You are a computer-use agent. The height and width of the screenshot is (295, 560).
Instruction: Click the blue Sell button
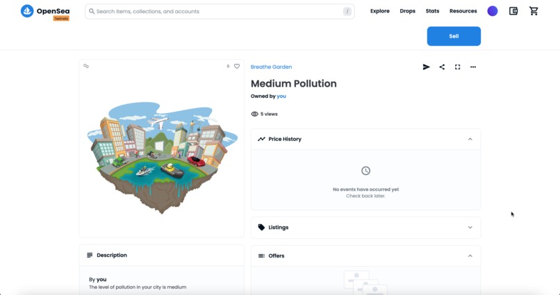(x=454, y=36)
